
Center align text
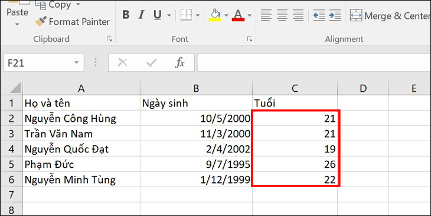(282, 15)
